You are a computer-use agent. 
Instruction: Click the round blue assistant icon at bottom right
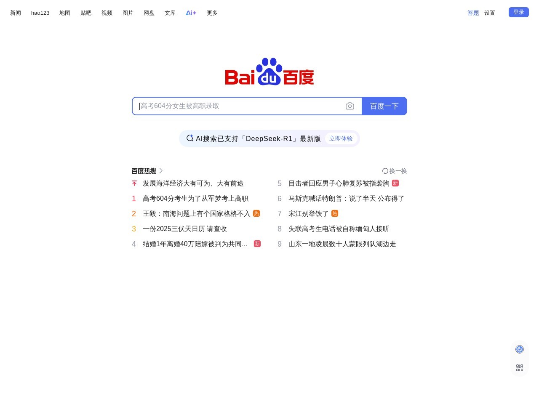[520, 349]
